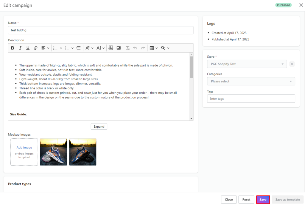Click the campaign Name input field
Image resolution: width=305 pixels, height=205 pixels.
(101, 30)
